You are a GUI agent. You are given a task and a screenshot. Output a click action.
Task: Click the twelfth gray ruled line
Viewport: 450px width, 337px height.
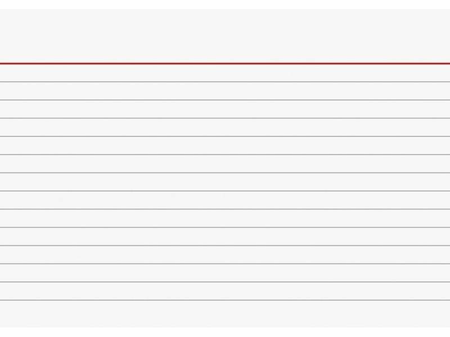(225, 282)
